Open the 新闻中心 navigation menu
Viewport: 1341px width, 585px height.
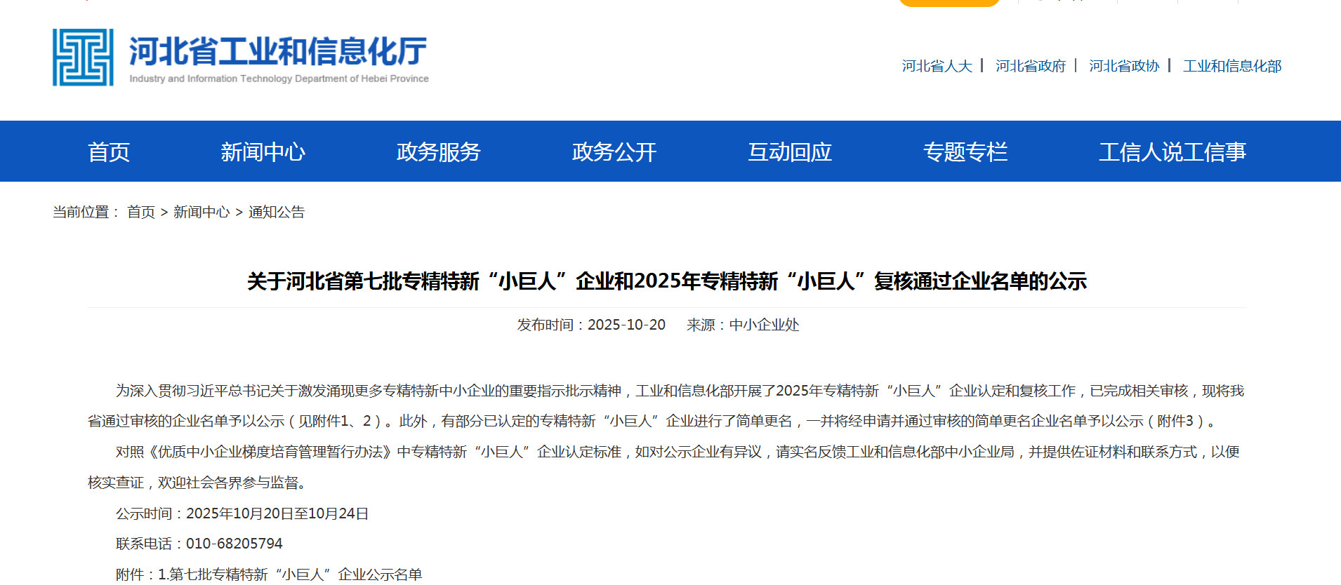point(263,152)
